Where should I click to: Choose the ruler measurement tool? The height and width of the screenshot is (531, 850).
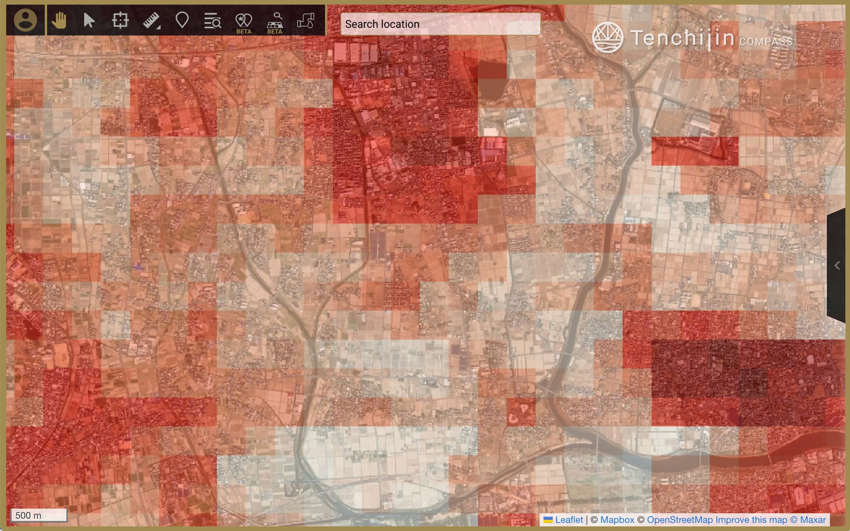pyautogui.click(x=151, y=20)
